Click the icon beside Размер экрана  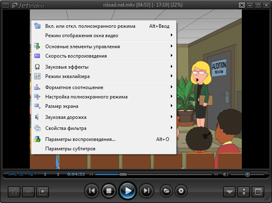click(x=37, y=106)
